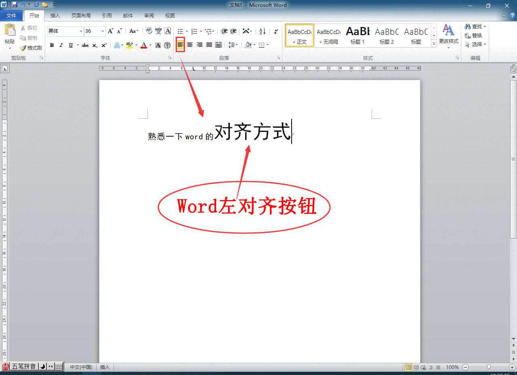517x375 pixels.
Task: Switch to the Insert (插入) tab
Action: tap(55, 16)
